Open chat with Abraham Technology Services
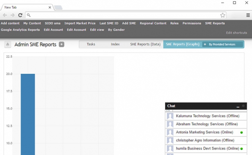Viewport: 252px width, 155px height. point(206,124)
